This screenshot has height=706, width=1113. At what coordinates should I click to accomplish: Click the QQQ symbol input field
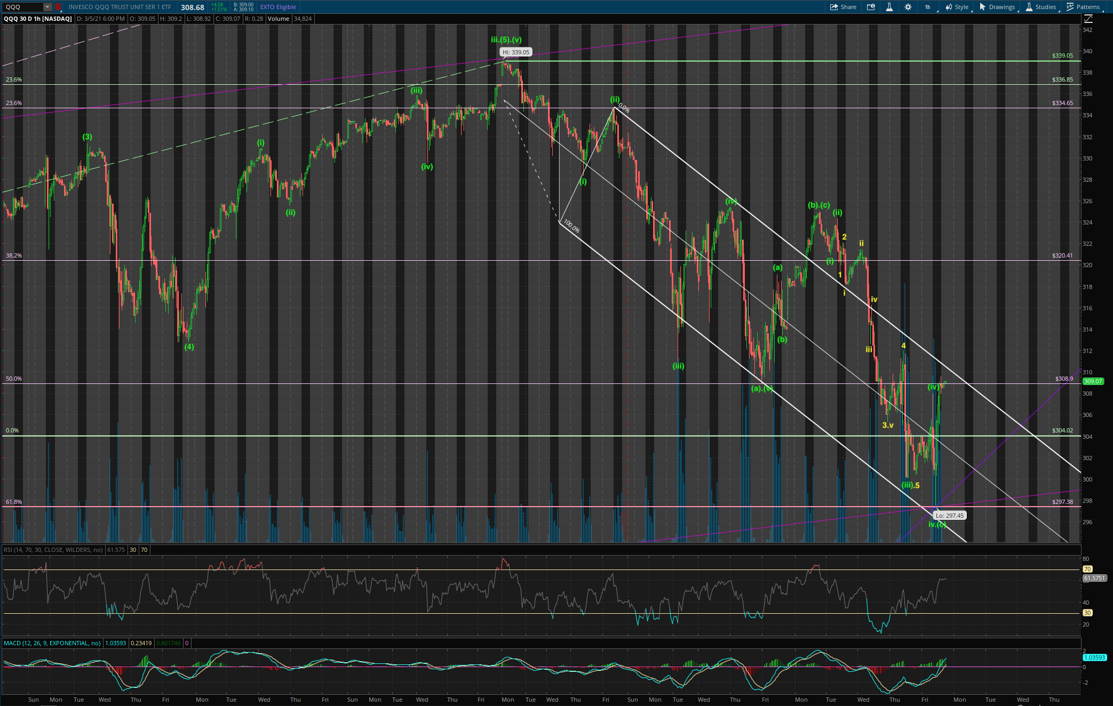(x=21, y=7)
